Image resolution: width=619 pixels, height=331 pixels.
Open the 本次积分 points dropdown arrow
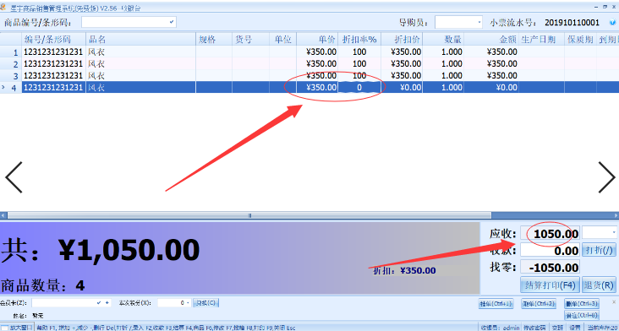pos(189,303)
